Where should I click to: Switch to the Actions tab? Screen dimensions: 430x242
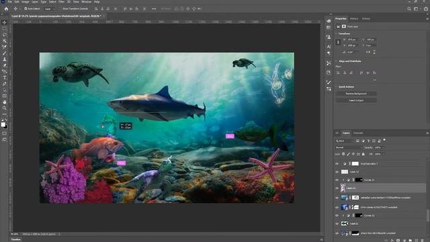pos(365,19)
